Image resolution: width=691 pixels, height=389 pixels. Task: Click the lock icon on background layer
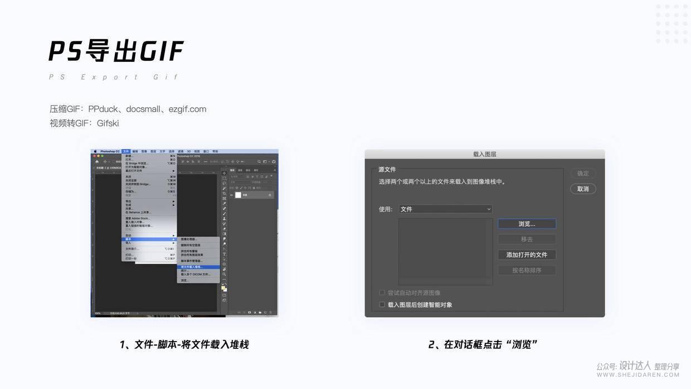pos(270,195)
